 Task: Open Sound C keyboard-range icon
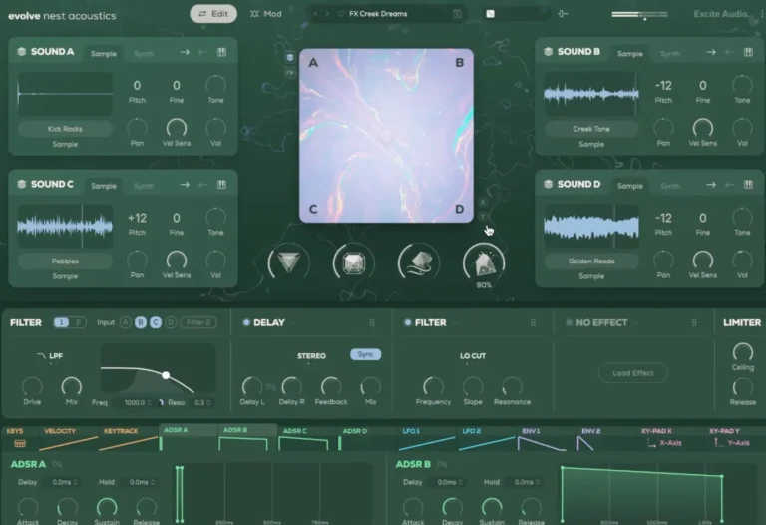point(221,185)
